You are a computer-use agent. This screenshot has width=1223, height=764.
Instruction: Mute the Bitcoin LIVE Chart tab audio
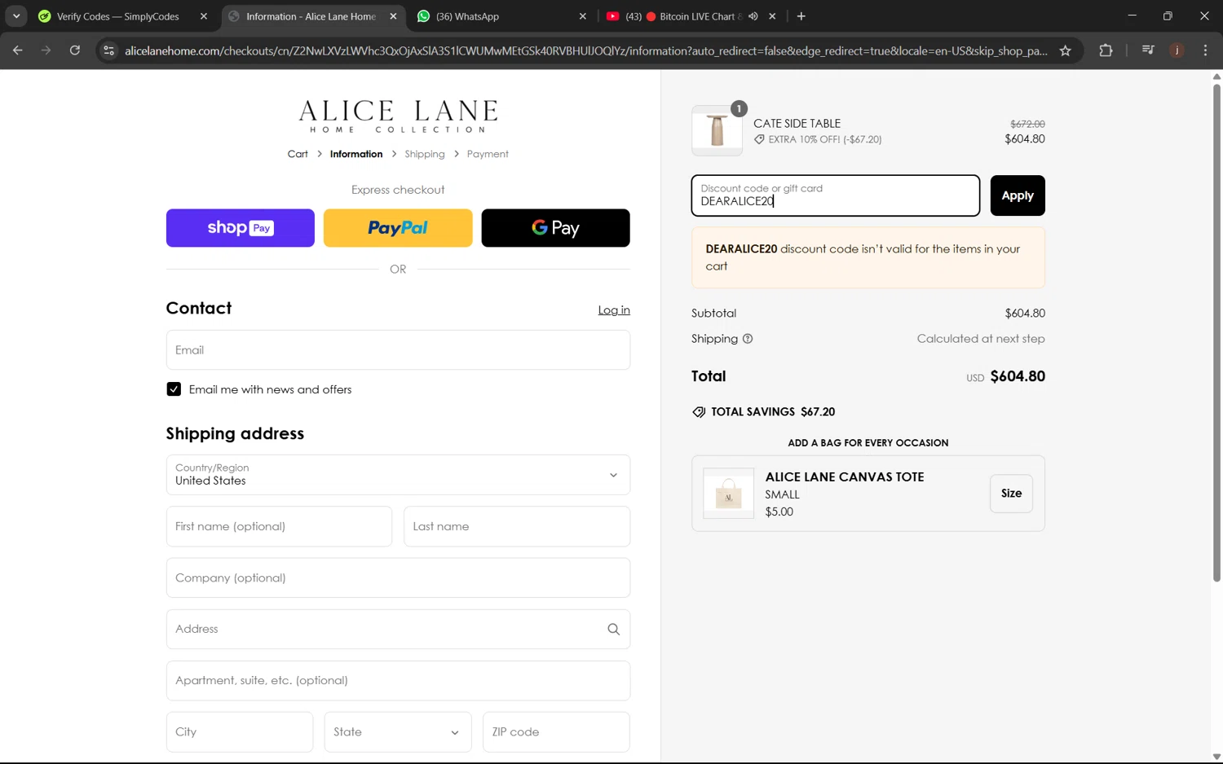[753, 16]
